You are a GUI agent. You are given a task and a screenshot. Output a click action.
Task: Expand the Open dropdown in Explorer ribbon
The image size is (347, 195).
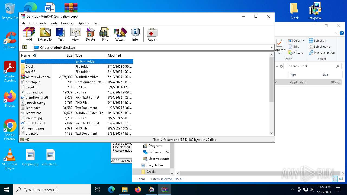(x=303, y=41)
